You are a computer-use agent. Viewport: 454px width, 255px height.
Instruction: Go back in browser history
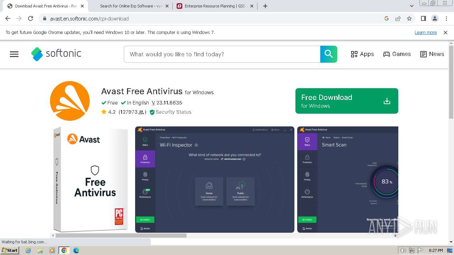[x=8, y=19]
